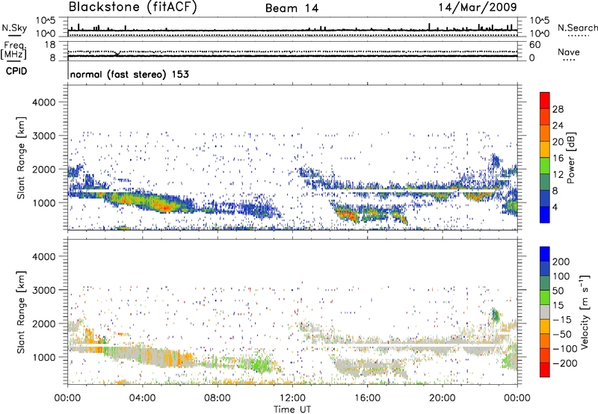Click the "3000" tick on velocity panel
This screenshot has height=414, width=598.
point(43,291)
